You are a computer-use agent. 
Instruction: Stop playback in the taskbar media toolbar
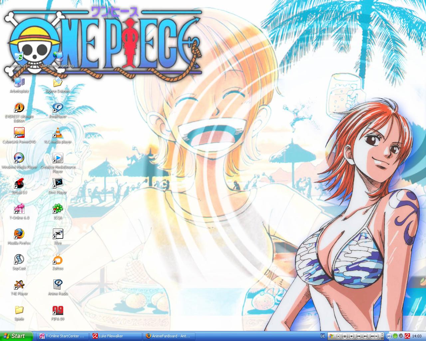point(351,336)
